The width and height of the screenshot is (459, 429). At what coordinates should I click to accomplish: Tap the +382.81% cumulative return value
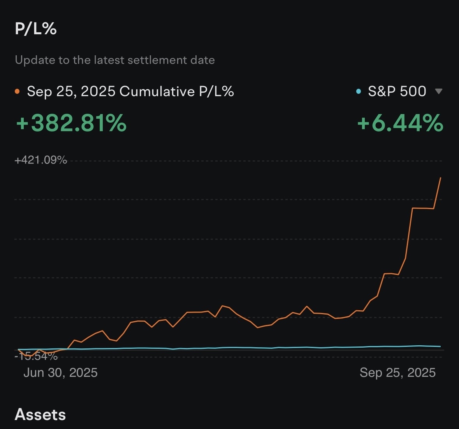click(x=71, y=123)
